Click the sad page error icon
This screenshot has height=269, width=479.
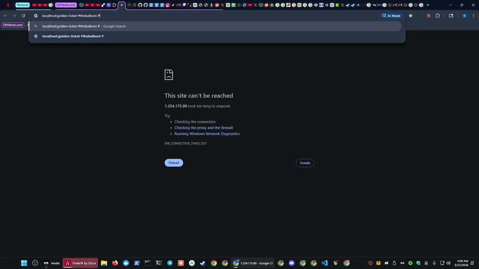[x=169, y=74]
